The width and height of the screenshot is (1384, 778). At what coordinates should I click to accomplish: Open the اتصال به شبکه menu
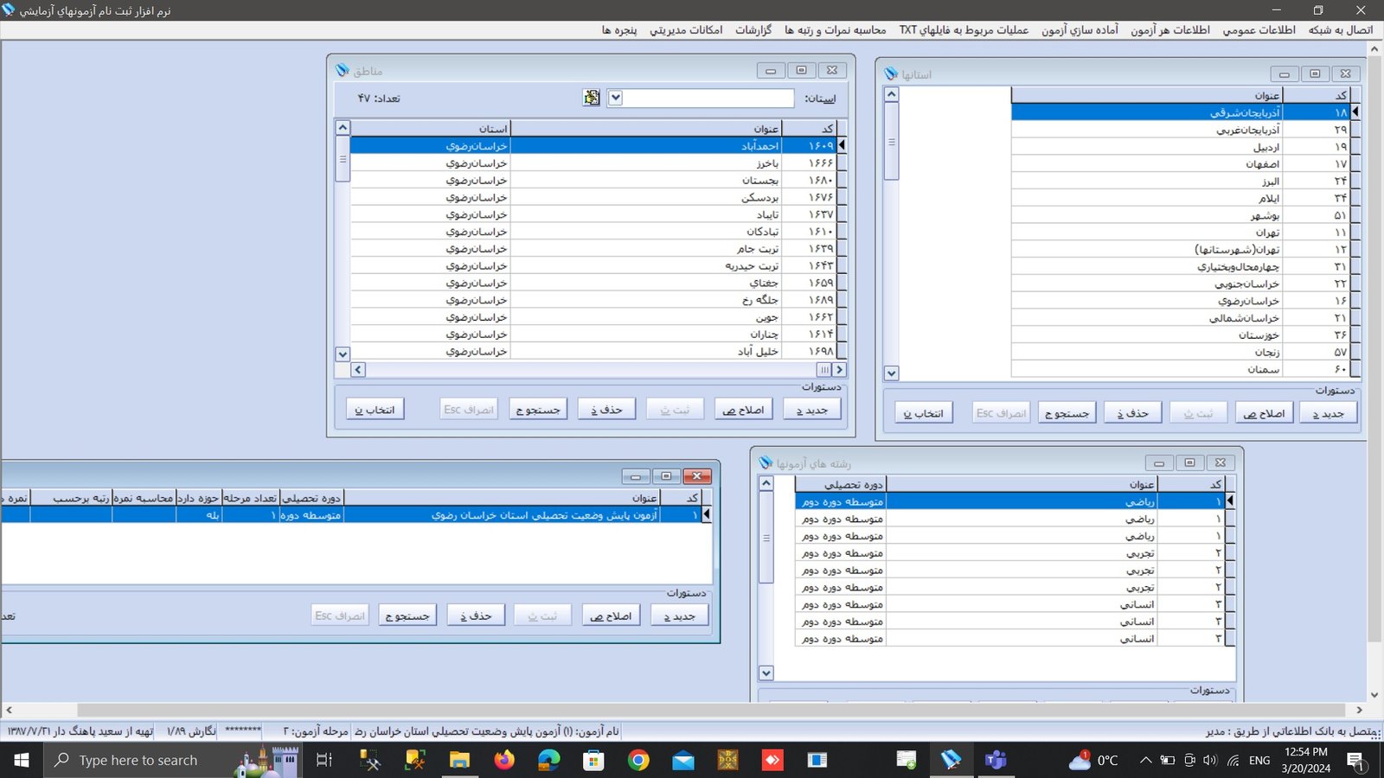tap(1341, 29)
